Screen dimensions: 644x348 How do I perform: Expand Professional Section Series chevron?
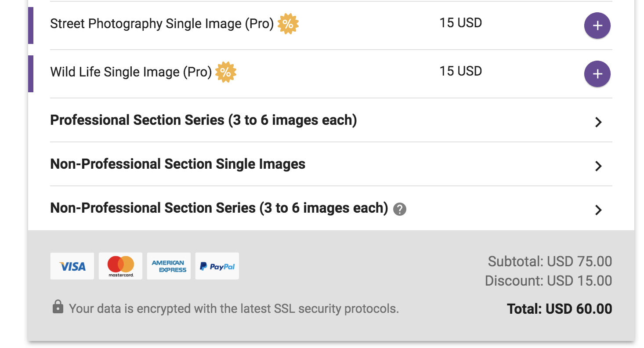tap(598, 122)
